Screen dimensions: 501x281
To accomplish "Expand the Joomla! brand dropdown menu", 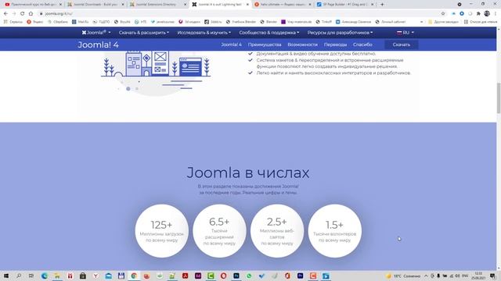I will [x=96, y=33].
